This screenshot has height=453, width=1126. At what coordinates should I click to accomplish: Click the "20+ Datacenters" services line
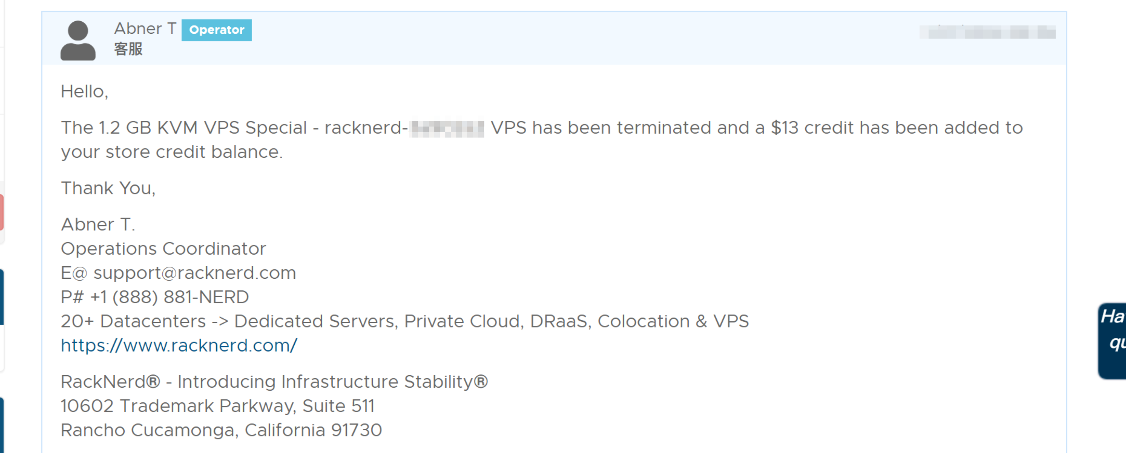tap(404, 321)
